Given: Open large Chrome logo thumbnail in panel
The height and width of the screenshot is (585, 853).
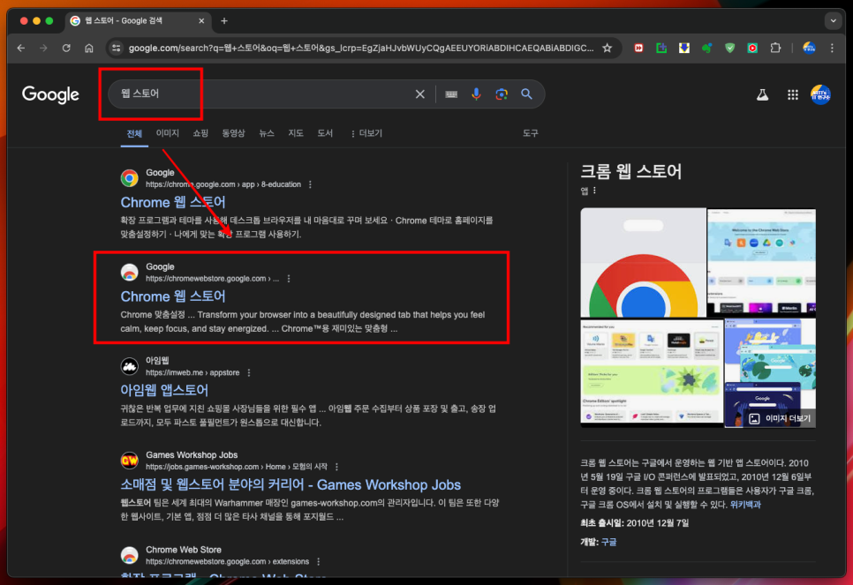Looking at the screenshot, I should [x=643, y=262].
